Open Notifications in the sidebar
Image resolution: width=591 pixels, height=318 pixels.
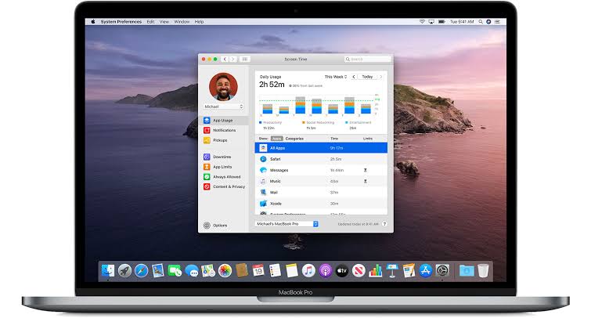[224, 130]
